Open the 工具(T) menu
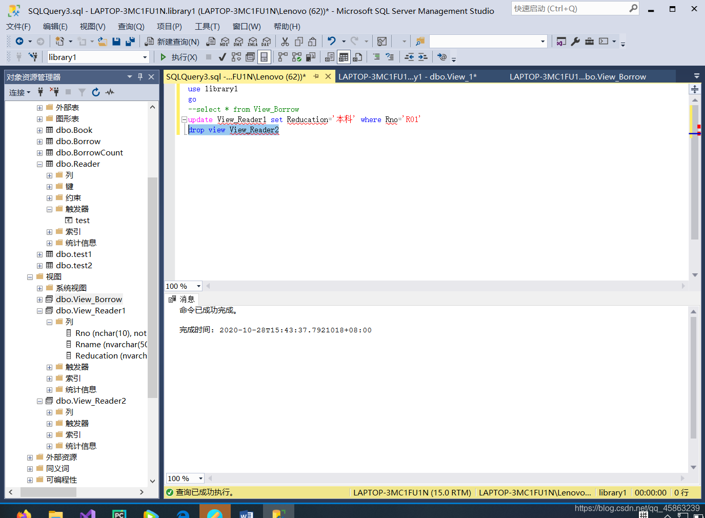This screenshot has width=705, height=518. pyautogui.click(x=207, y=26)
